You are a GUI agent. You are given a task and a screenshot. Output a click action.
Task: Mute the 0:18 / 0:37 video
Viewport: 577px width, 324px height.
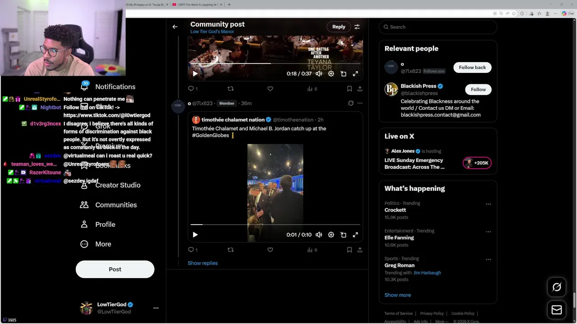point(319,73)
